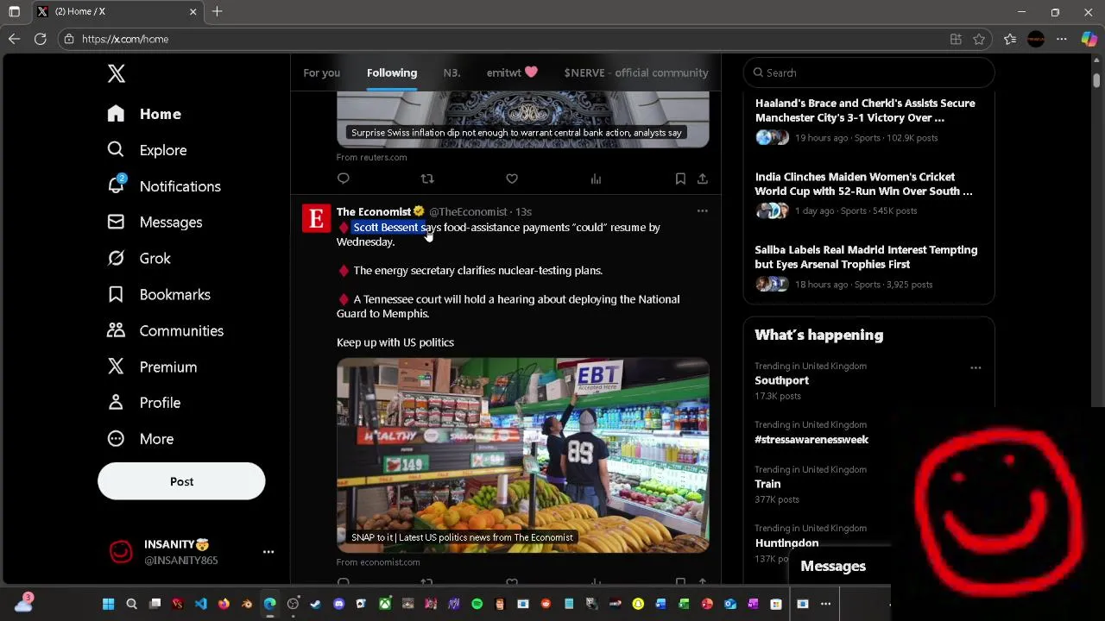Click the From reuters.com link
This screenshot has width=1105, height=621.
(371, 157)
